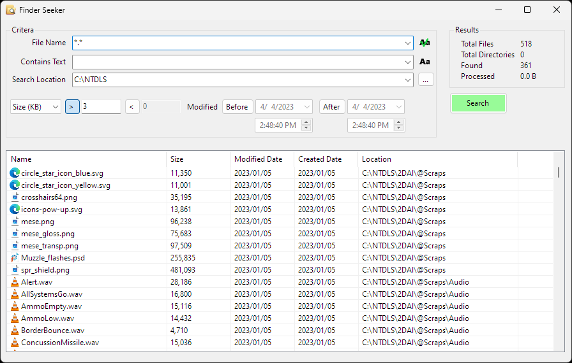Image resolution: width=572 pixels, height=363 pixels.
Task: Toggle the Modified After filter
Action: [x=332, y=107]
